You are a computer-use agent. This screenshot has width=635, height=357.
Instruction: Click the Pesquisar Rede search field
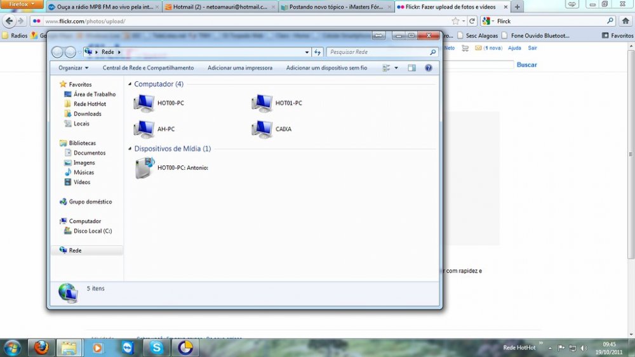click(x=378, y=52)
